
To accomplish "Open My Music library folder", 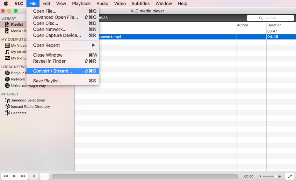I will pos(18,52).
